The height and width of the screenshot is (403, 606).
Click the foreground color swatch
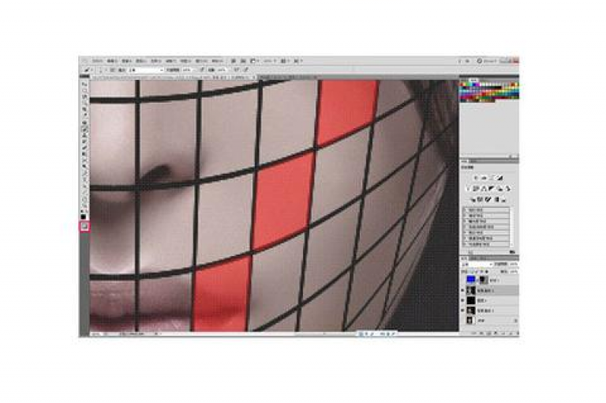pos(83,216)
